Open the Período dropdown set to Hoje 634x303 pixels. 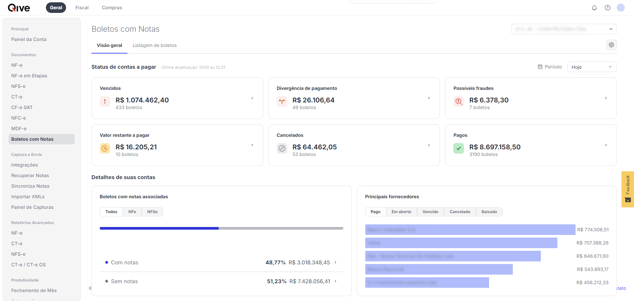(x=592, y=67)
